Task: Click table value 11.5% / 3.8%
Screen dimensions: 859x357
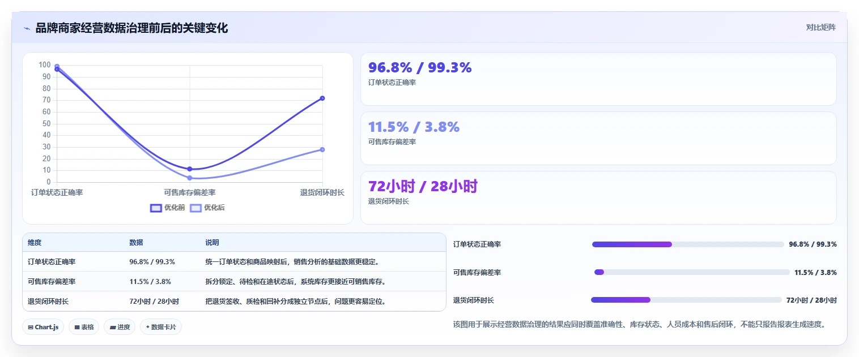Action: (150, 282)
